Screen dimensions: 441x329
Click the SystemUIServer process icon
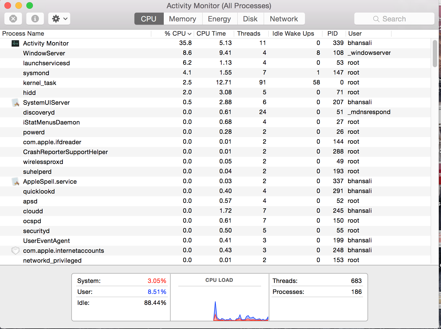tap(15, 103)
